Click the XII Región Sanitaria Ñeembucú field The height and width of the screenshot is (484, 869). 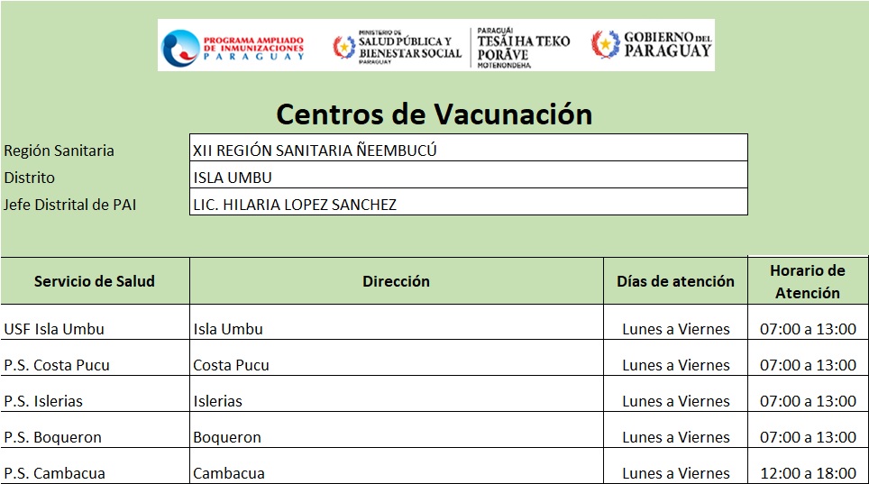click(x=469, y=151)
